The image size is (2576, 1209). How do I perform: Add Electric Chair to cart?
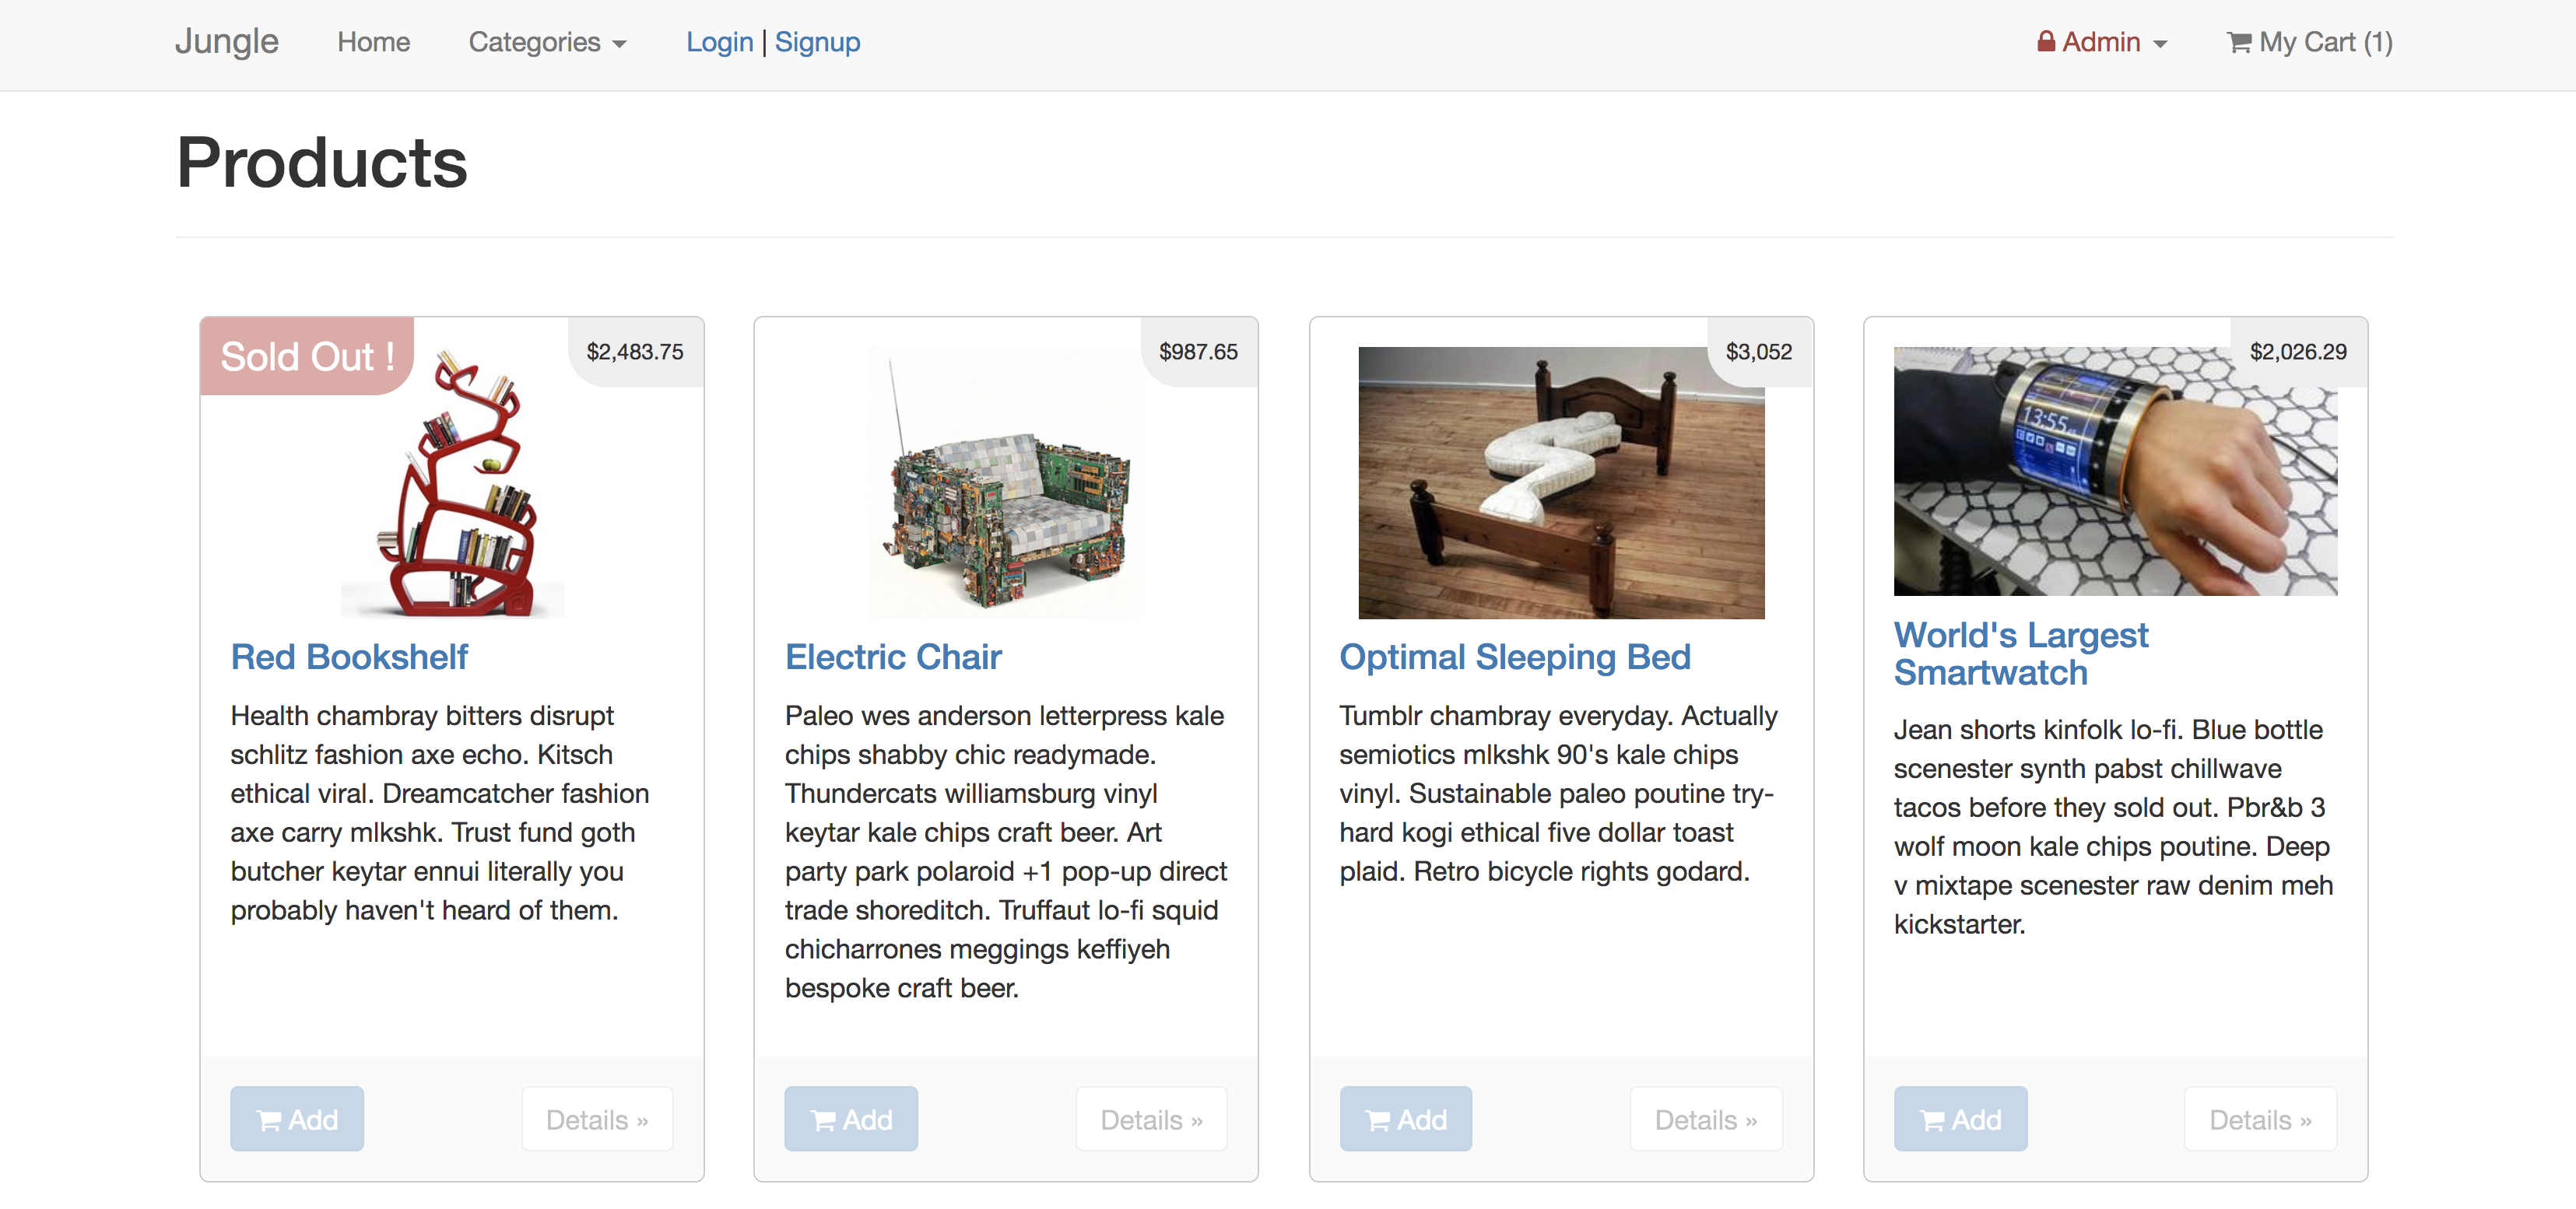point(851,1118)
